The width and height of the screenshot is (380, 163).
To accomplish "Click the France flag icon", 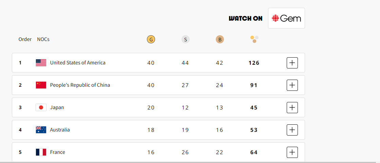I will click(x=41, y=152).
